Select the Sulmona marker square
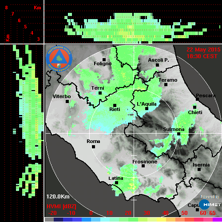 pyautogui.click(x=179, y=134)
